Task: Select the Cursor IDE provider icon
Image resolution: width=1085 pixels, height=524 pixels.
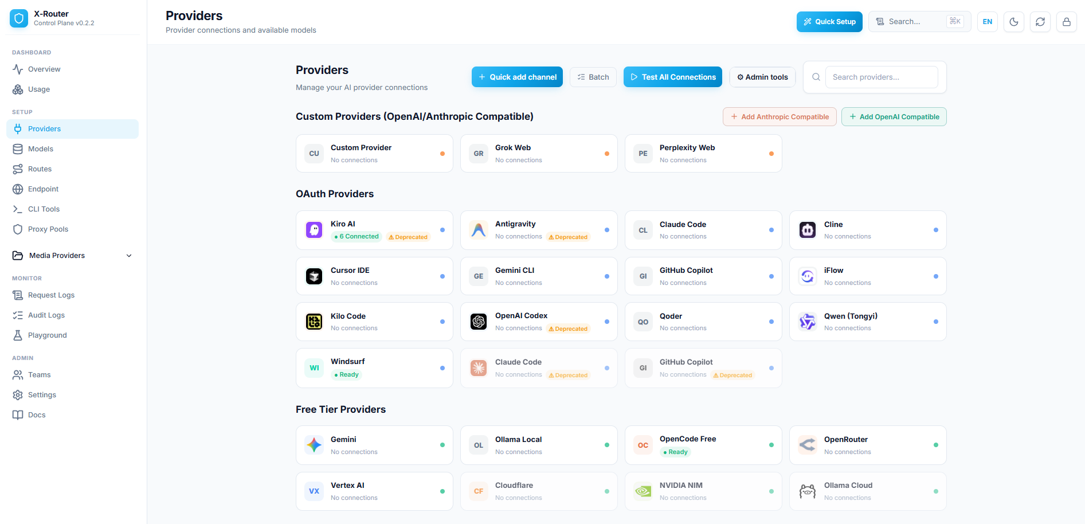Action: [314, 276]
